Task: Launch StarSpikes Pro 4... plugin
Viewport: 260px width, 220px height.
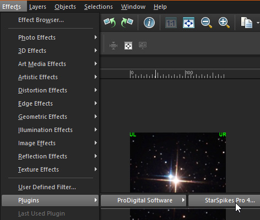Action: click(224, 200)
